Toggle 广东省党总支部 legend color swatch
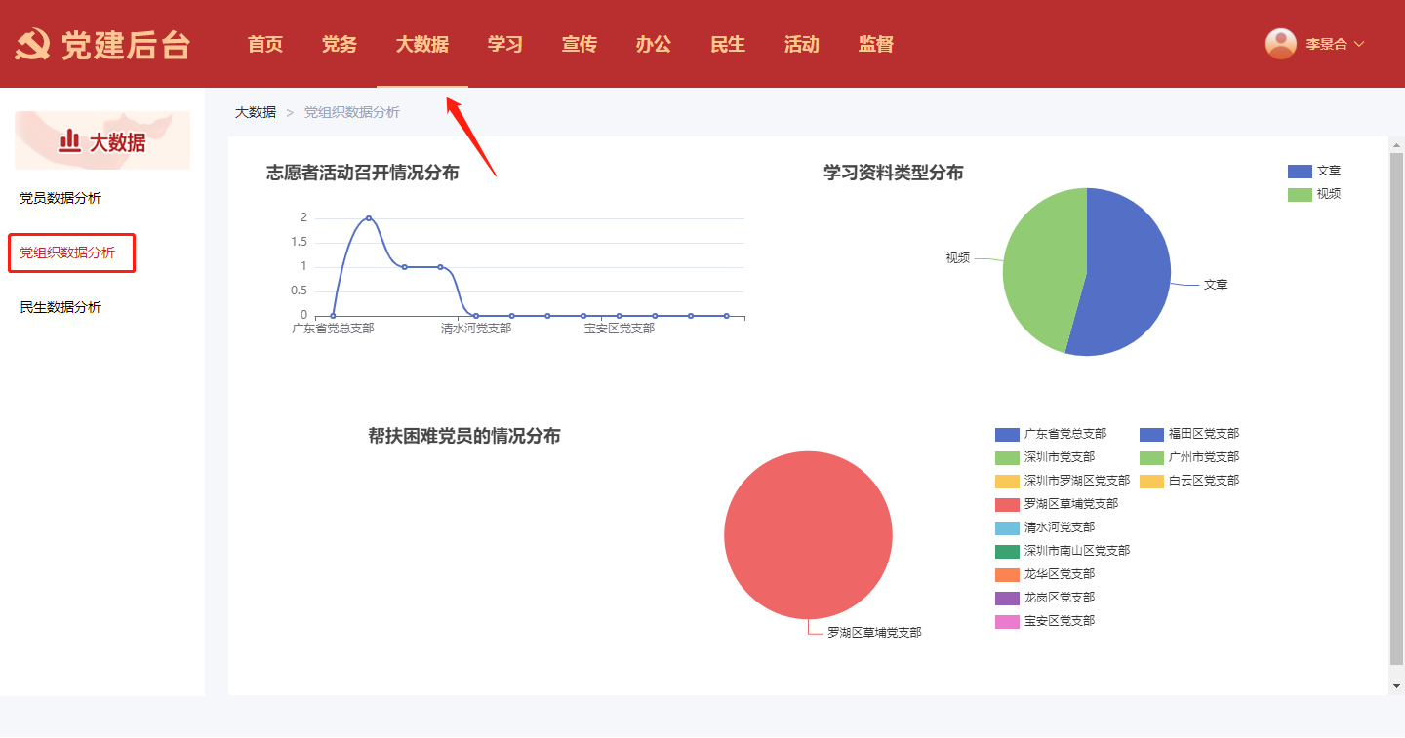This screenshot has height=738, width=1405. click(1007, 434)
